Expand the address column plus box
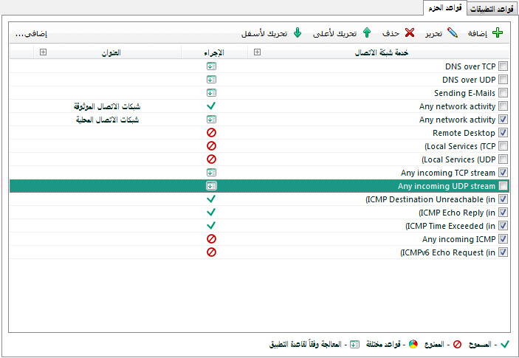Image resolution: width=519 pixels, height=358 pixels. point(42,52)
